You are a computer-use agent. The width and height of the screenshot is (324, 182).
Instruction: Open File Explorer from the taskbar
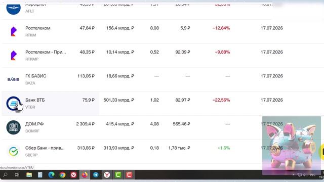pyautogui.click(x=29, y=175)
